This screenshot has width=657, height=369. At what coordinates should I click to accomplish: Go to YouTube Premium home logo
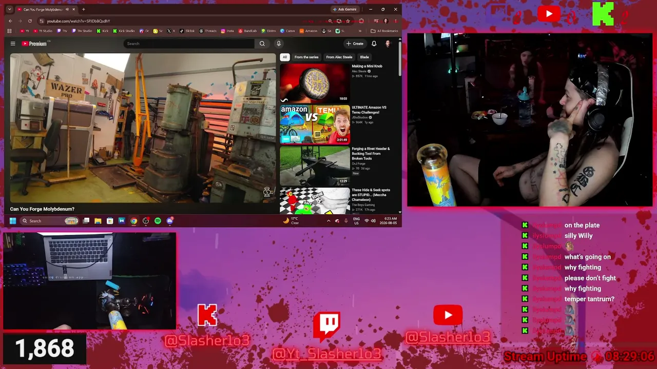(34, 44)
